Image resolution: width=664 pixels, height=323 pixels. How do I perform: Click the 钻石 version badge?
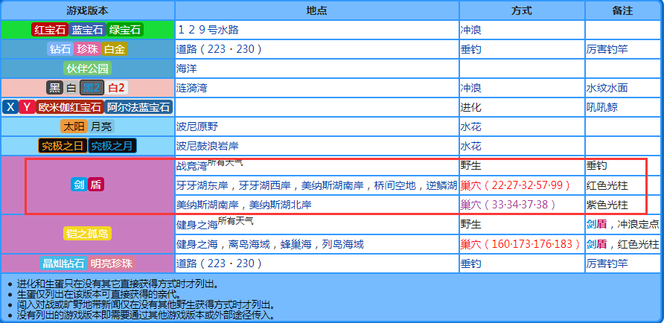[x=60, y=50]
